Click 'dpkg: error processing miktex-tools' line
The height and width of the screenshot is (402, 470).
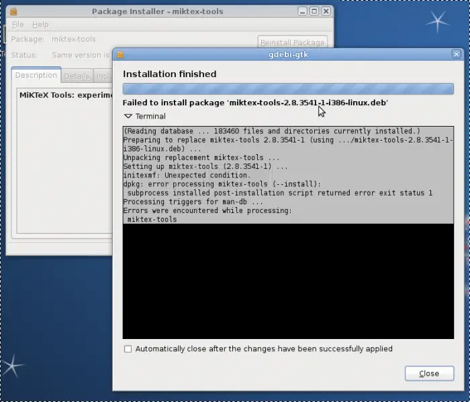tap(222, 184)
